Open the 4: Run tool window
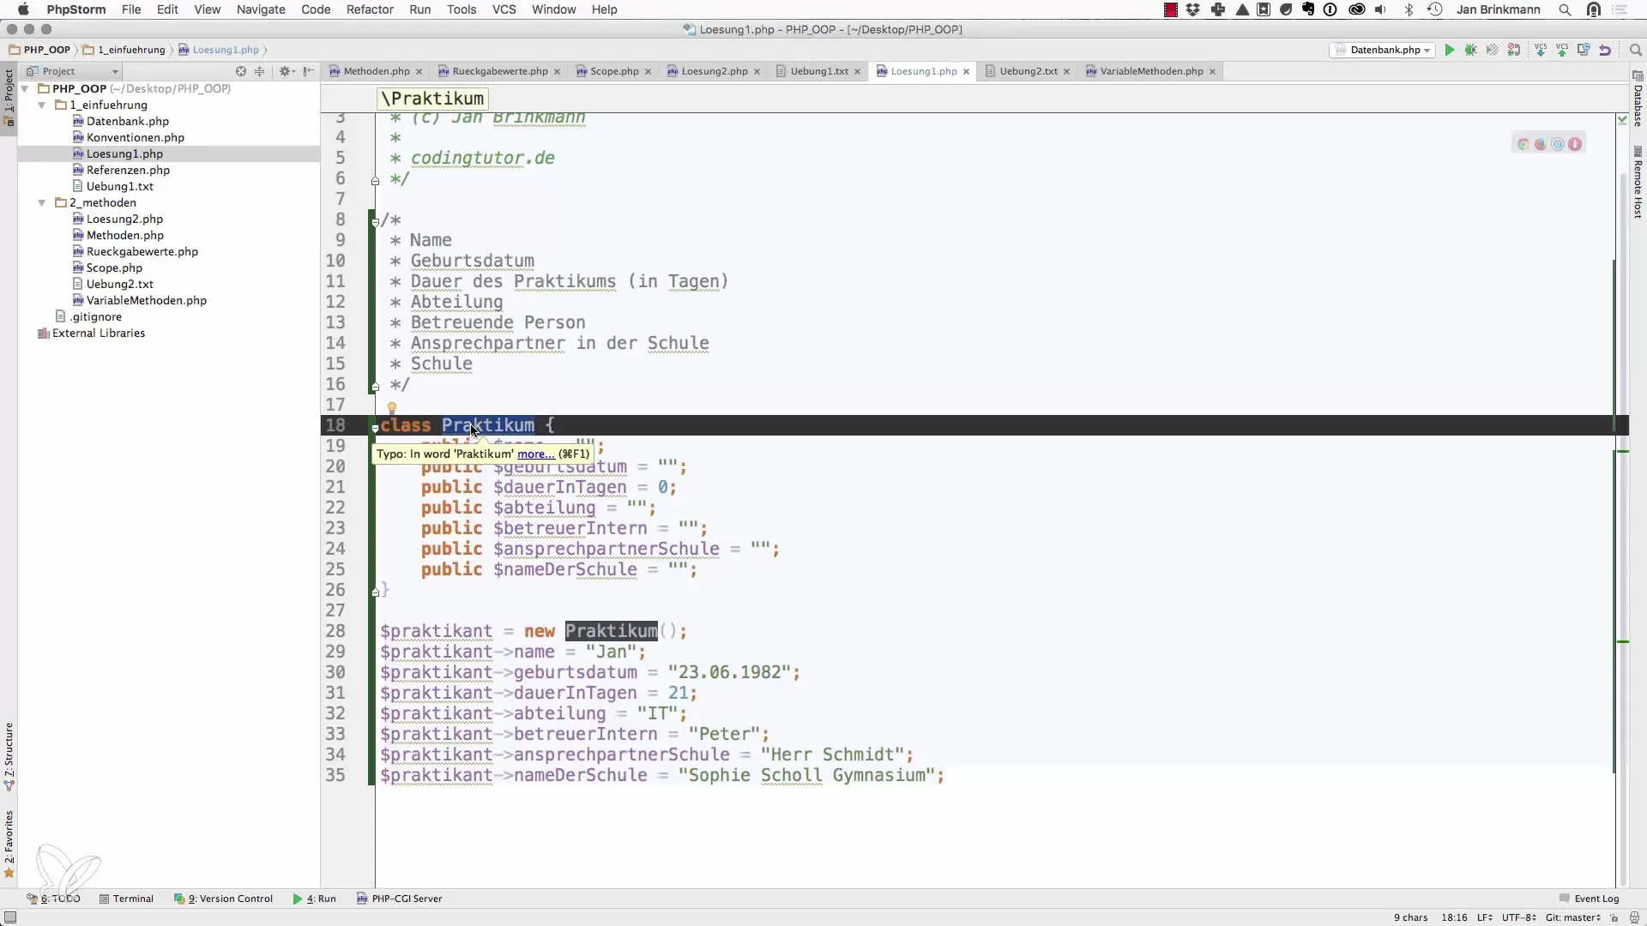This screenshot has width=1647, height=926. pyautogui.click(x=315, y=899)
